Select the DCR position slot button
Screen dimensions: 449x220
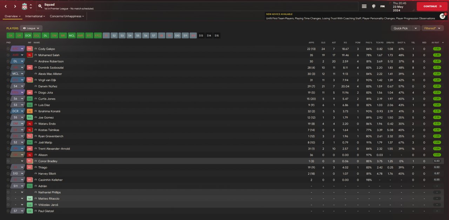pyautogui.click(x=28, y=35)
